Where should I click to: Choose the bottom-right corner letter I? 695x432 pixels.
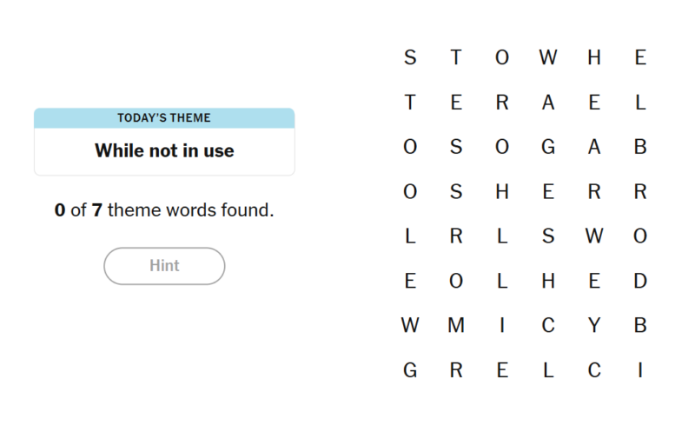click(640, 371)
